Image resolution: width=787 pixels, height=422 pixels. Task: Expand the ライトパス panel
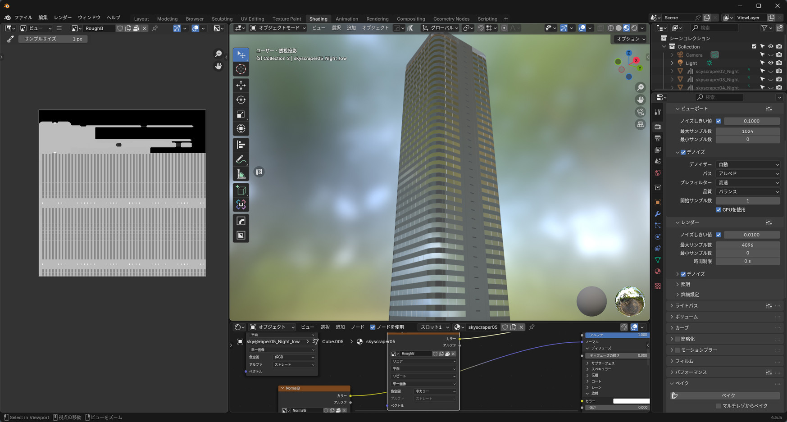click(x=687, y=306)
